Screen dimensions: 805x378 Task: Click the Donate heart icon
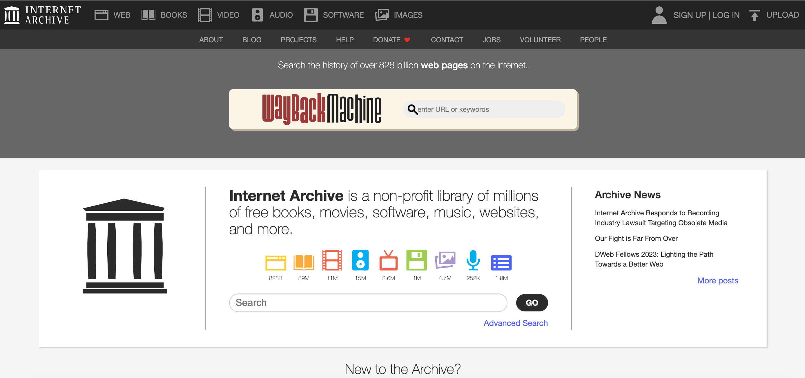408,39
